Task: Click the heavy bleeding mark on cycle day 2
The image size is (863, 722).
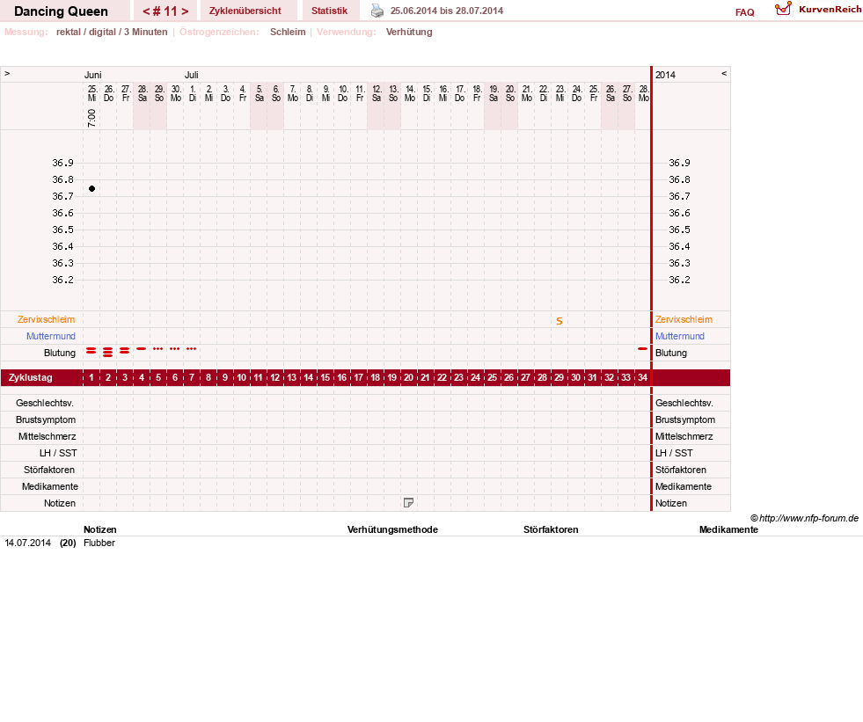Action: pos(108,352)
